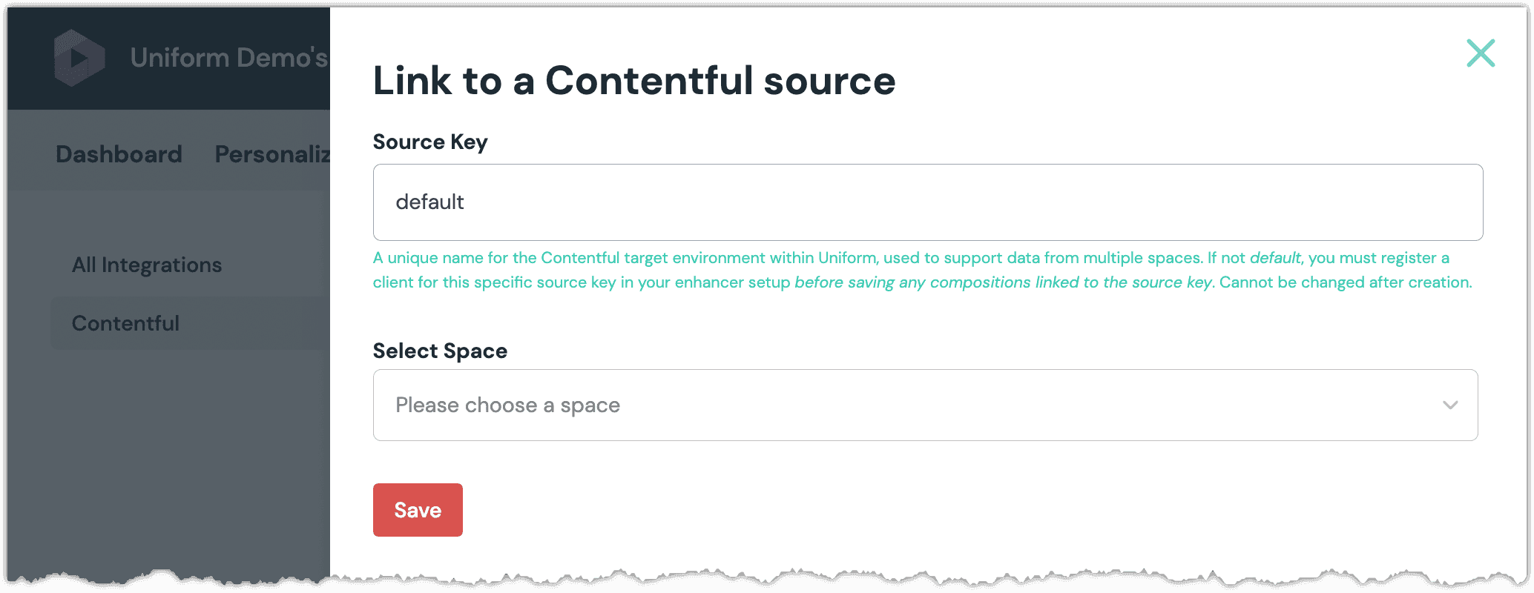The image size is (1534, 593).
Task: Focus the Source Key input field
Action: tap(927, 202)
